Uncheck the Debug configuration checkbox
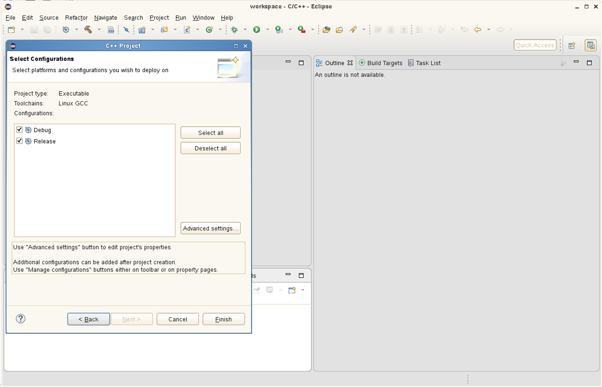Viewport: 602px width, 387px height. click(19, 130)
